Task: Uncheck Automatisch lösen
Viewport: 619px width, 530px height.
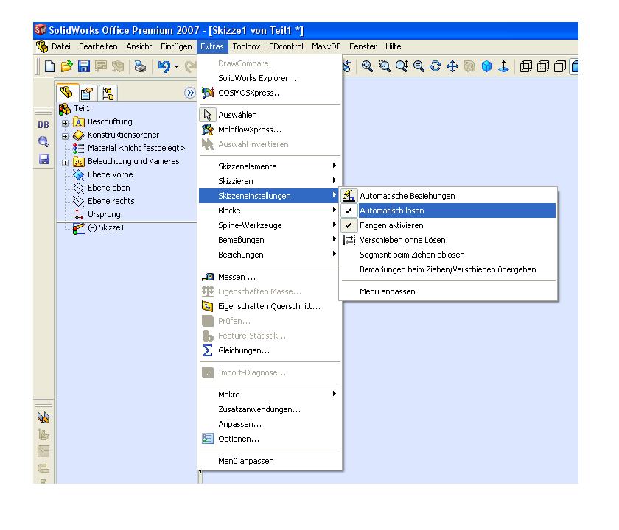Action: (x=449, y=211)
